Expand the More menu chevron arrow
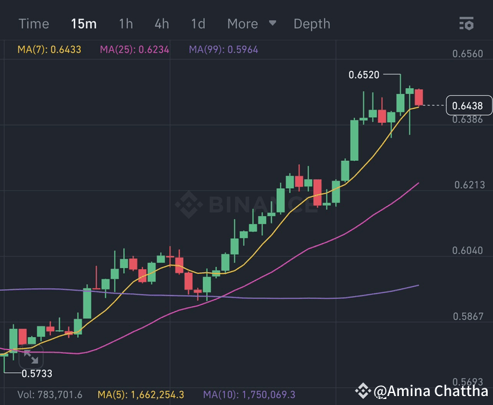The image size is (493, 405). (x=272, y=24)
